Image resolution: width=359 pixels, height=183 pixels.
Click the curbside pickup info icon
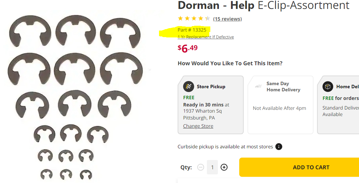click(279, 147)
